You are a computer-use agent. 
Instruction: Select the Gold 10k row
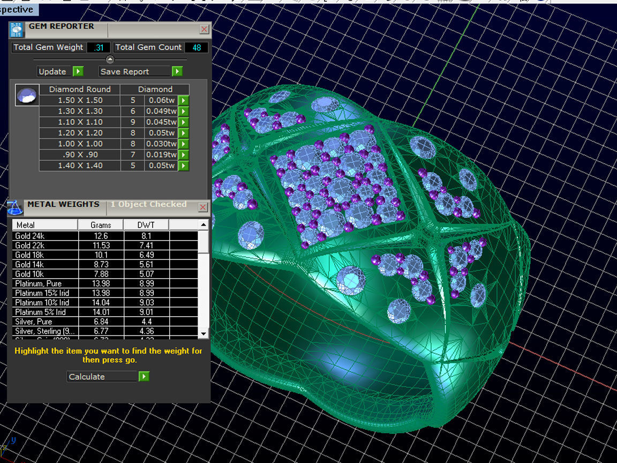pos(105,274)
